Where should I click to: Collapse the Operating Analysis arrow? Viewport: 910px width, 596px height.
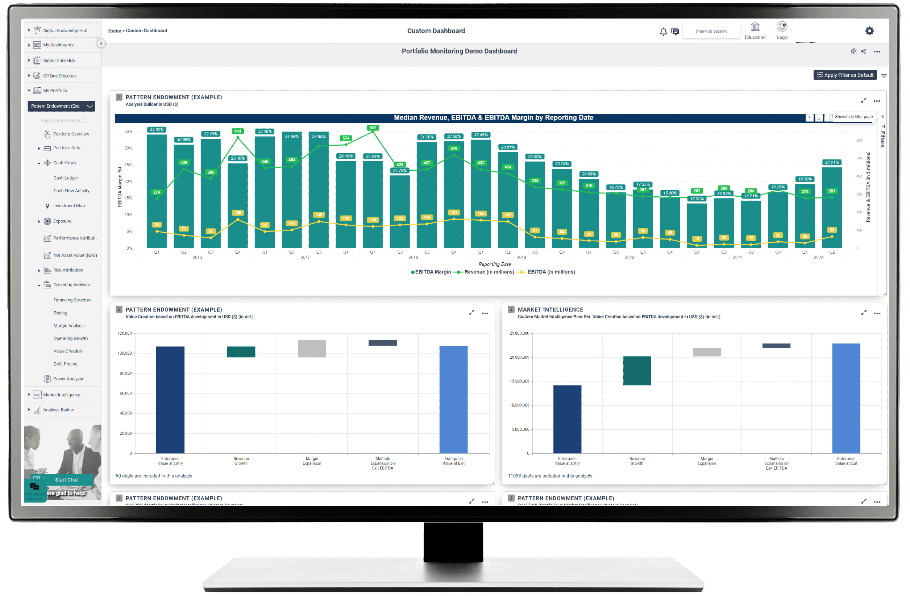point(39,286)
